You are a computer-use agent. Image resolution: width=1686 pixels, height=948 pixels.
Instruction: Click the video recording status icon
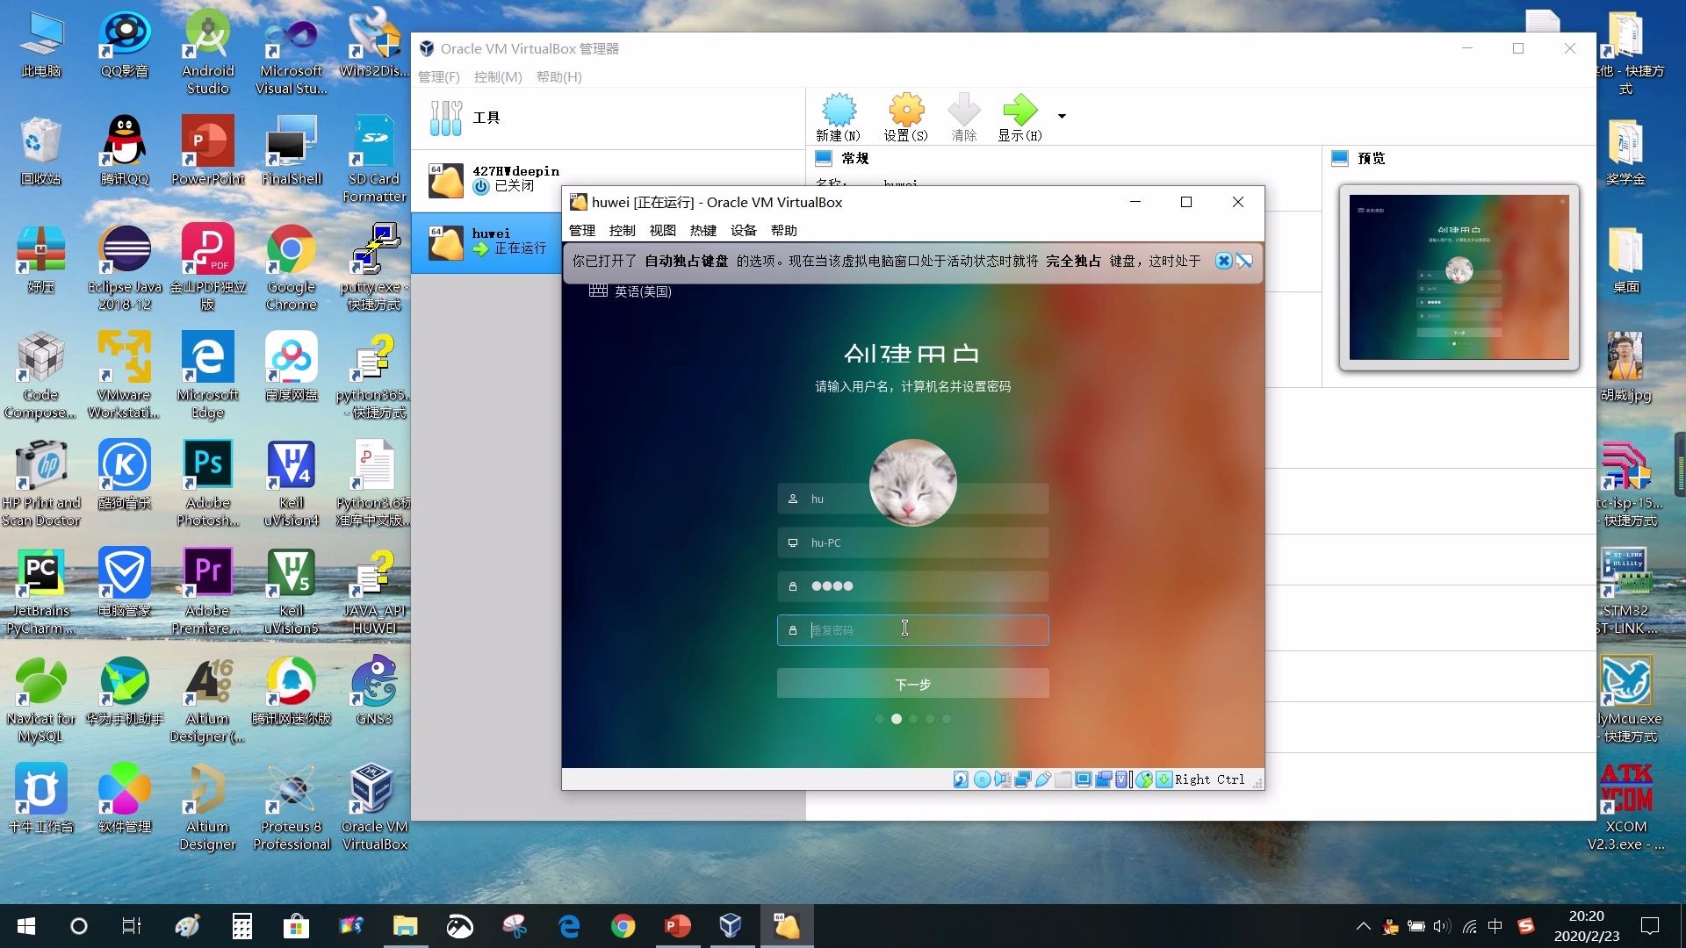1105,779
